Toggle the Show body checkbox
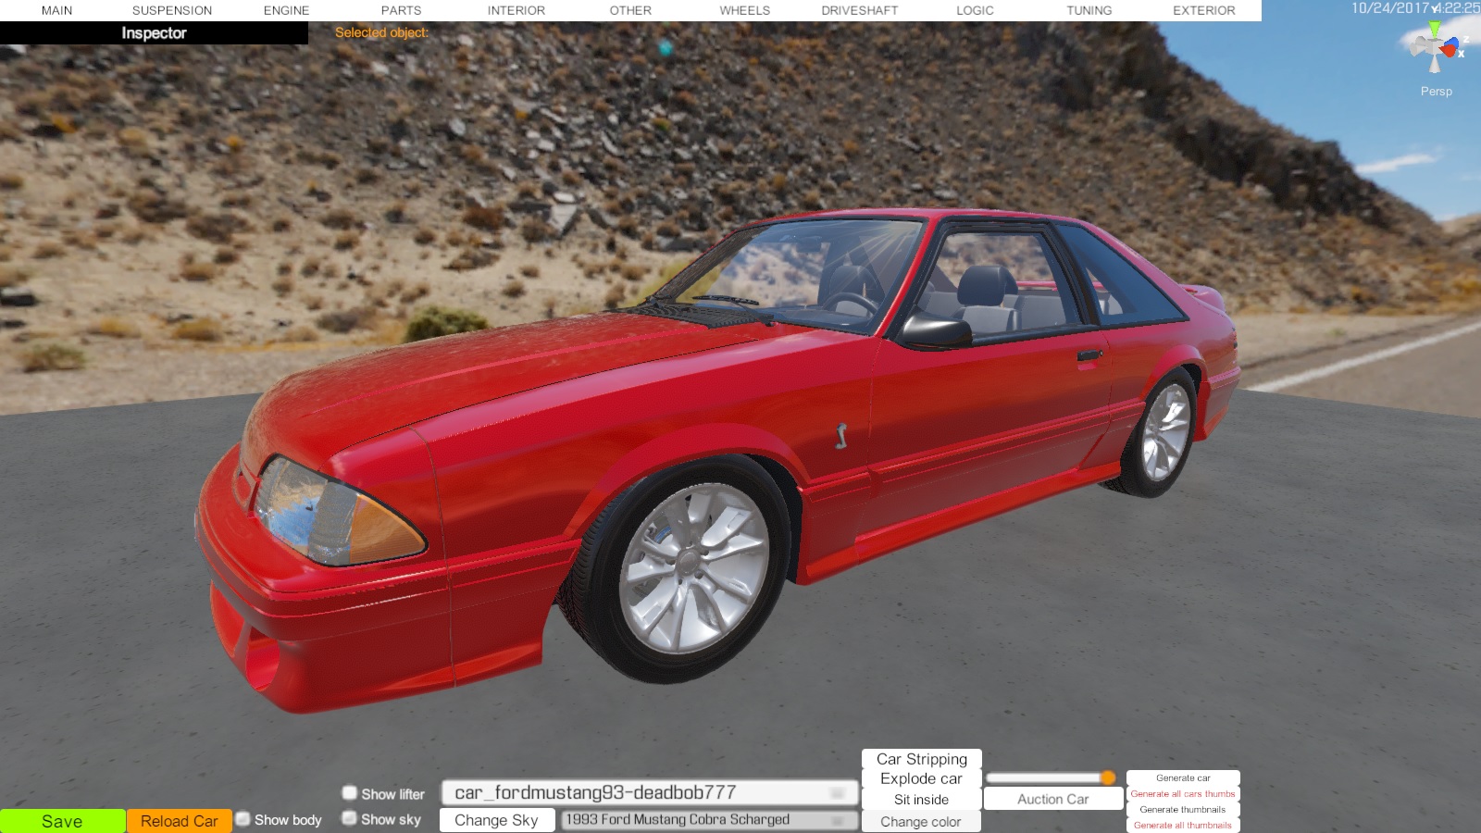Screen dimensions: 1481x833 [243, 819]
